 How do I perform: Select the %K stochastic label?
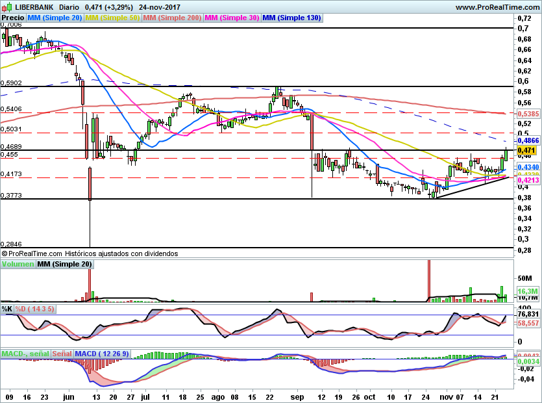7,309
